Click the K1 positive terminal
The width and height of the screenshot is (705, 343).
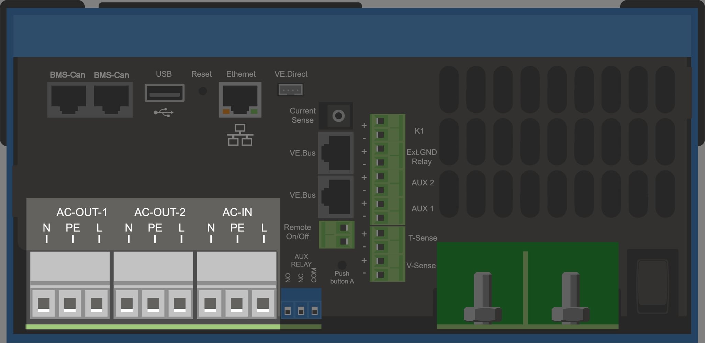coord(380,121)
